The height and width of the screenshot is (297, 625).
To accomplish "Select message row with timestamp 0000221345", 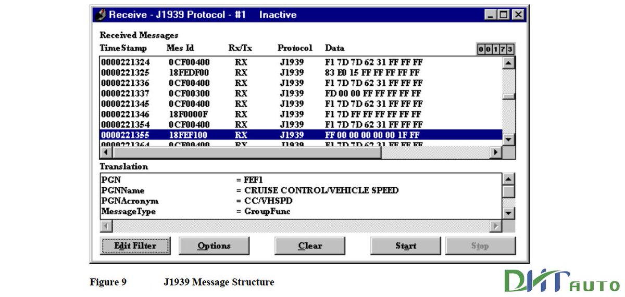I will click(301, 104).
